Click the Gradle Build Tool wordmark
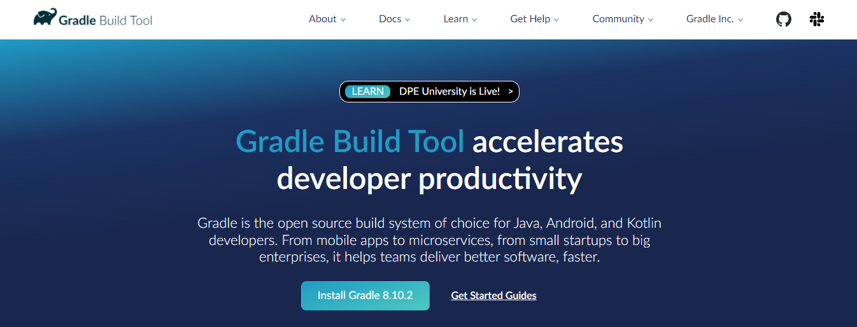Viewport: 857px width, 327px height. pyautogui.click(x=106, y=20)
